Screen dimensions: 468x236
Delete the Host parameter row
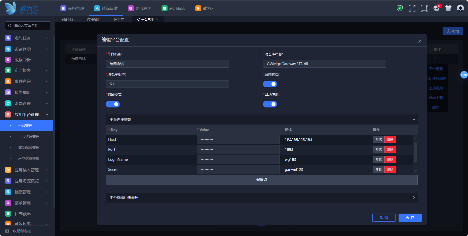390,139
